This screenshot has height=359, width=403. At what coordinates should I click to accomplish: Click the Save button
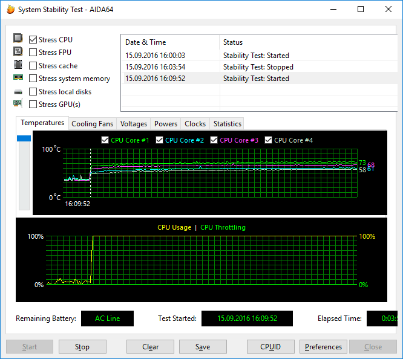[x=203, y=347]
